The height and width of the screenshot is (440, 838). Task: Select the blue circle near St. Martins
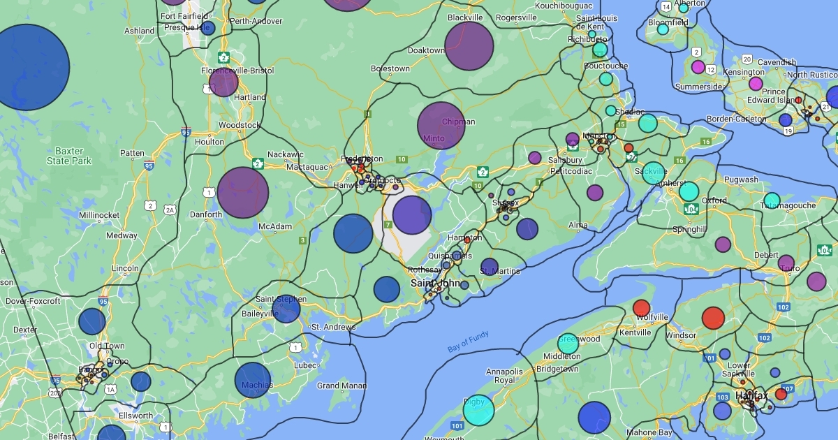pos(490,266)
